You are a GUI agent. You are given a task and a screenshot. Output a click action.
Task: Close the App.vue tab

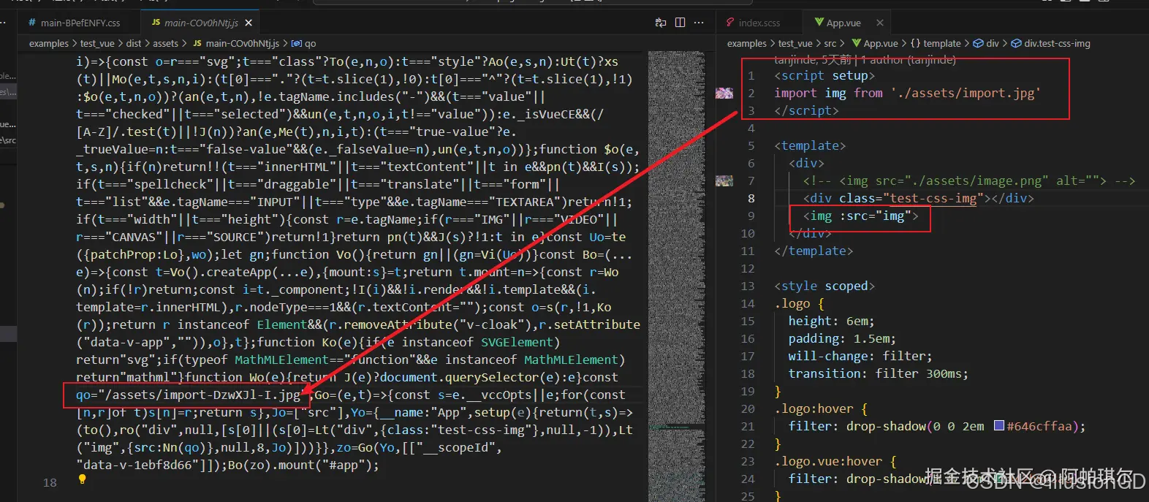tap(880, 23)
